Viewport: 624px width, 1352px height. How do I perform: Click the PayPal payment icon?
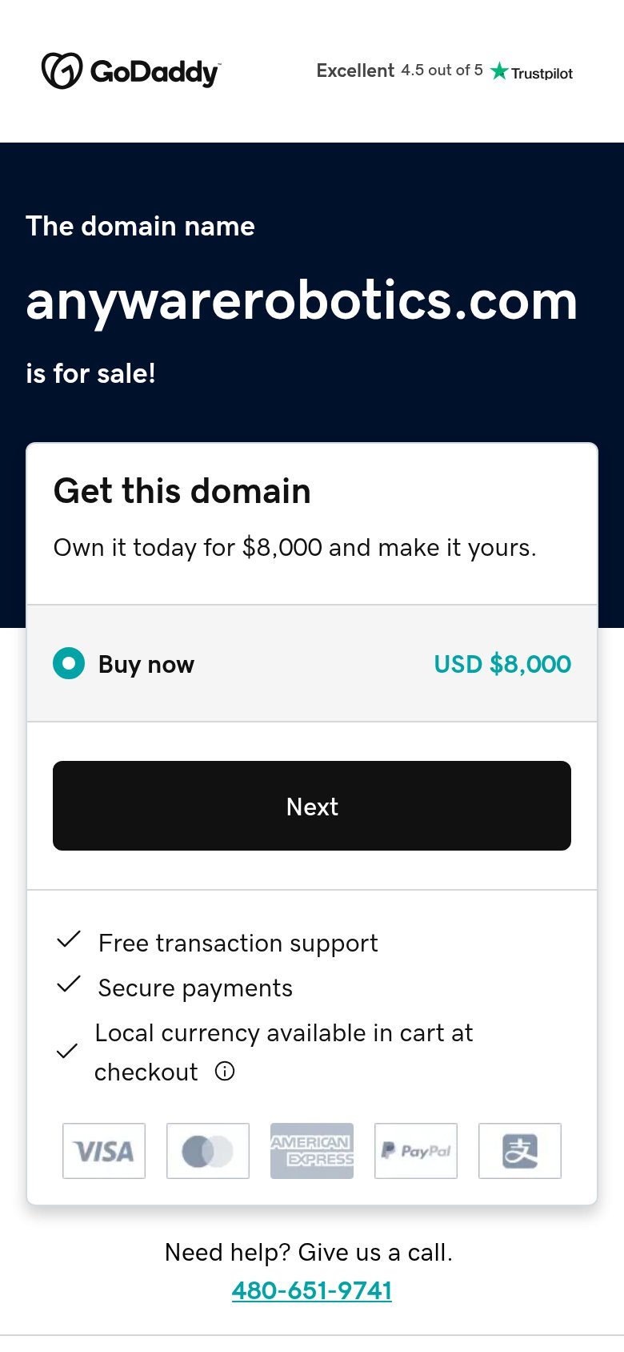(x=416, y=1151)
